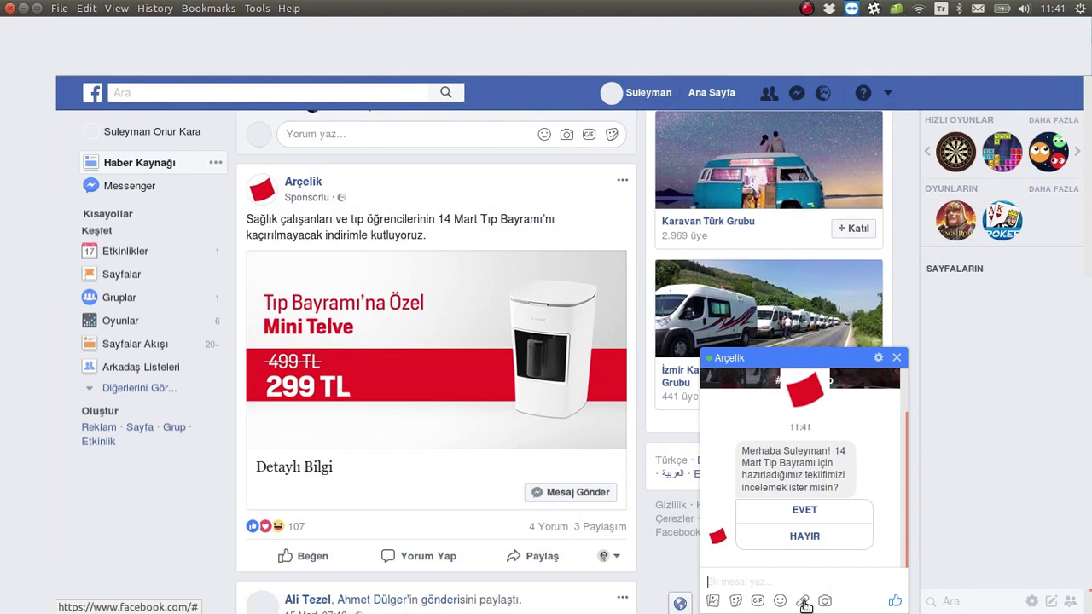
Task: Attach a photo in the comment box
Action: (566, 135)
